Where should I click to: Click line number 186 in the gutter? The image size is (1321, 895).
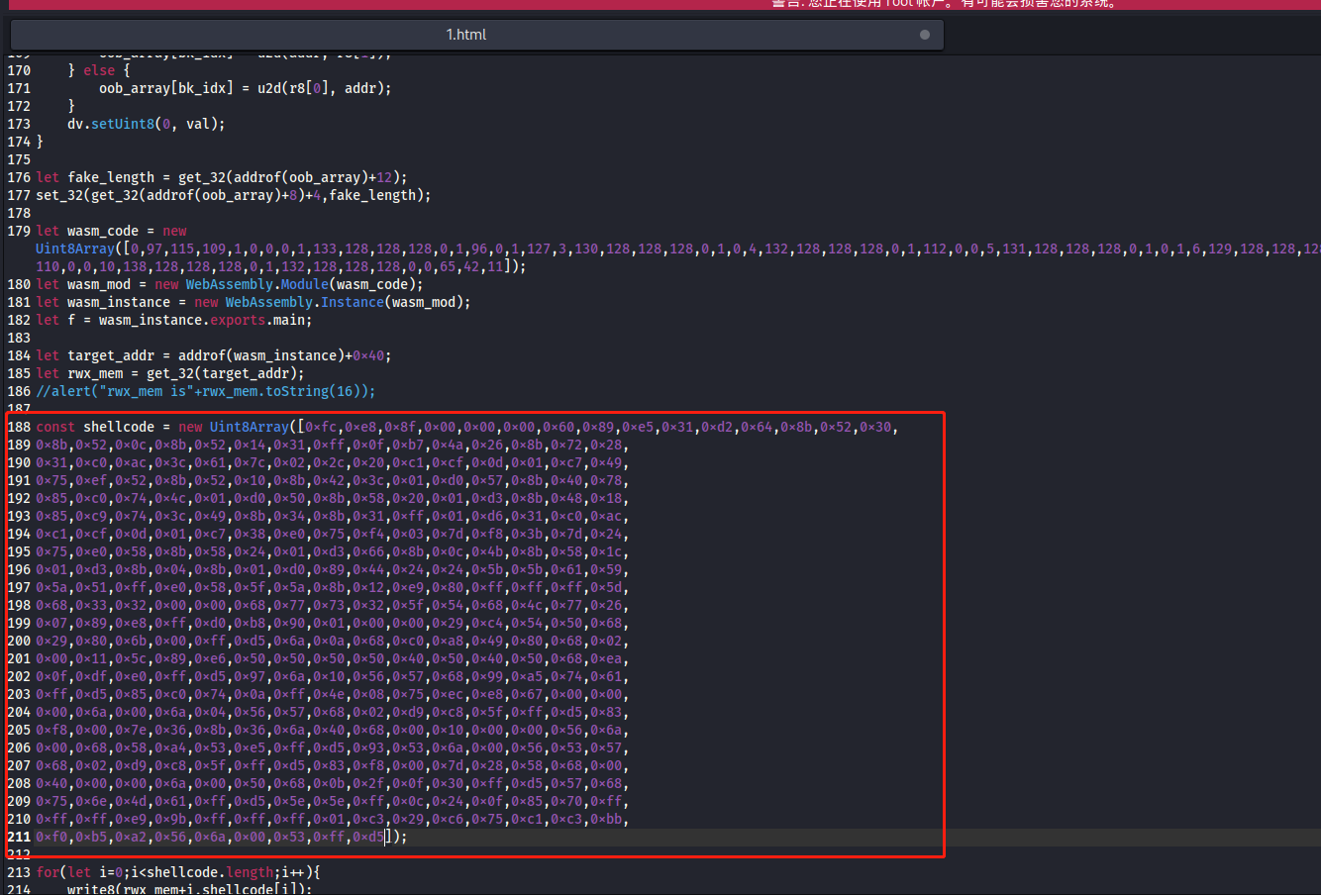coord(19,391)
